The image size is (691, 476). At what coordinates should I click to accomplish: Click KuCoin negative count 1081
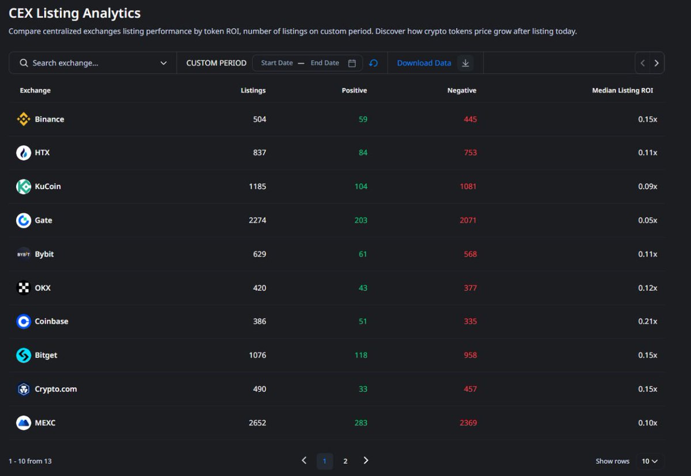click(x=468, y=187)
